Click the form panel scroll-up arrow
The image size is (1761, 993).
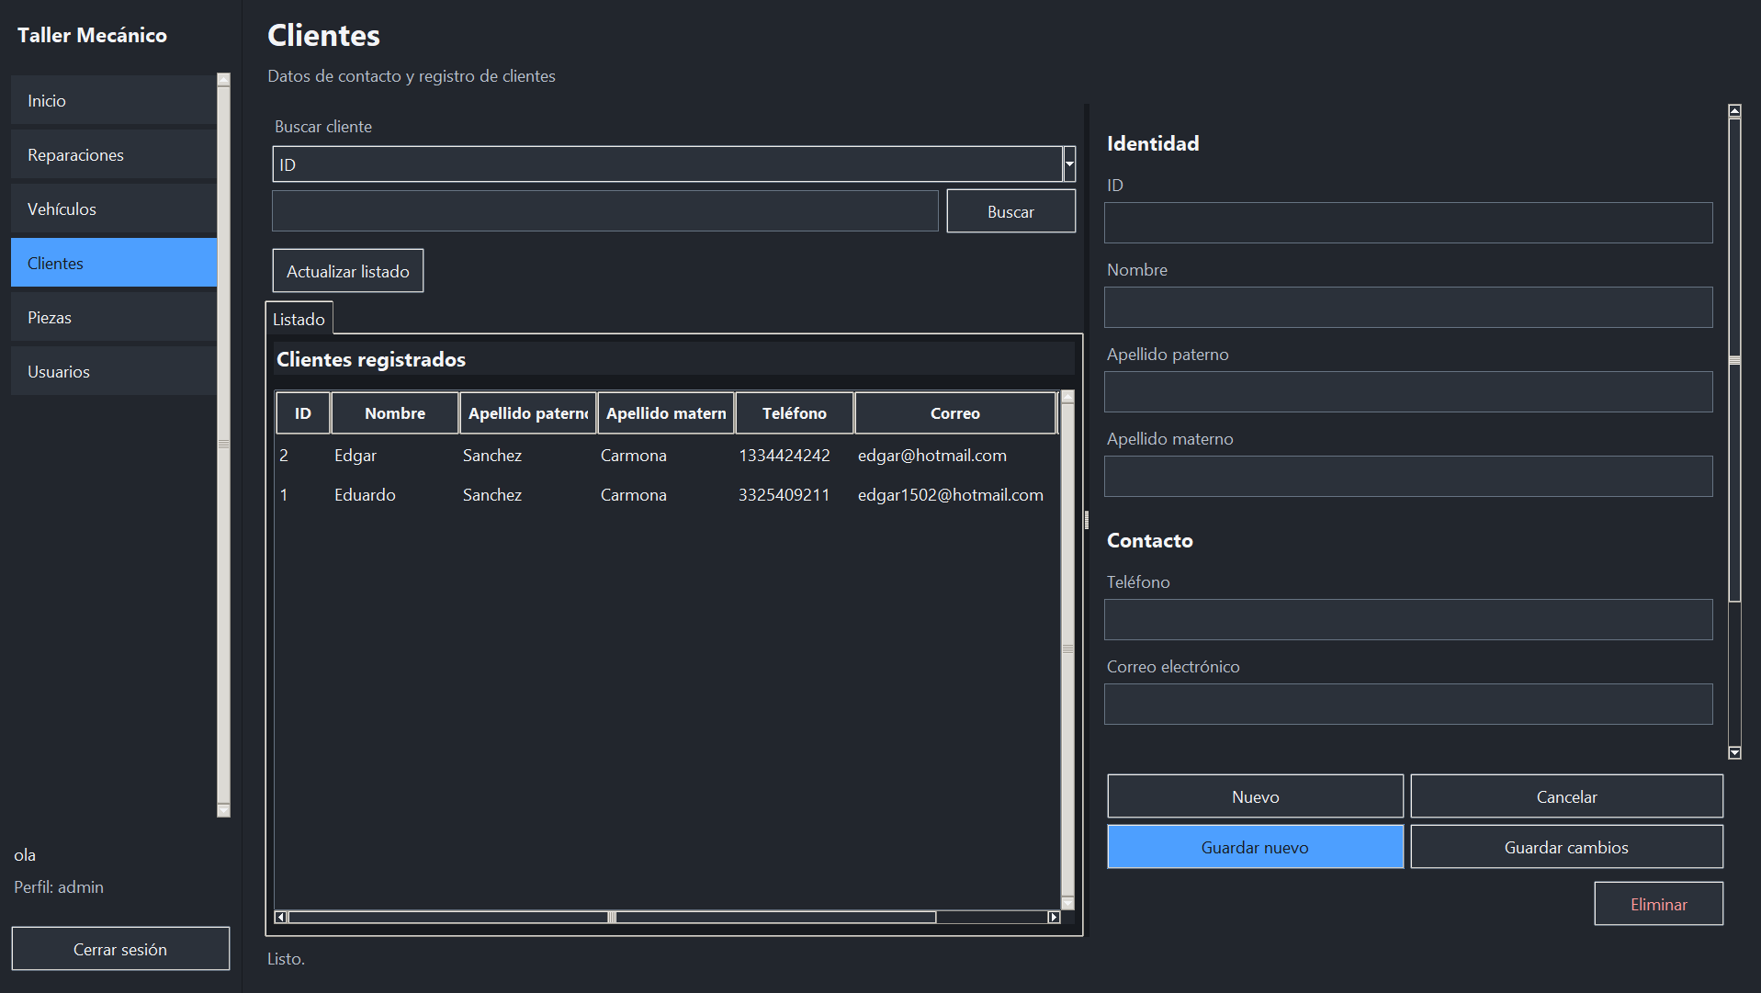(1734, 111)
